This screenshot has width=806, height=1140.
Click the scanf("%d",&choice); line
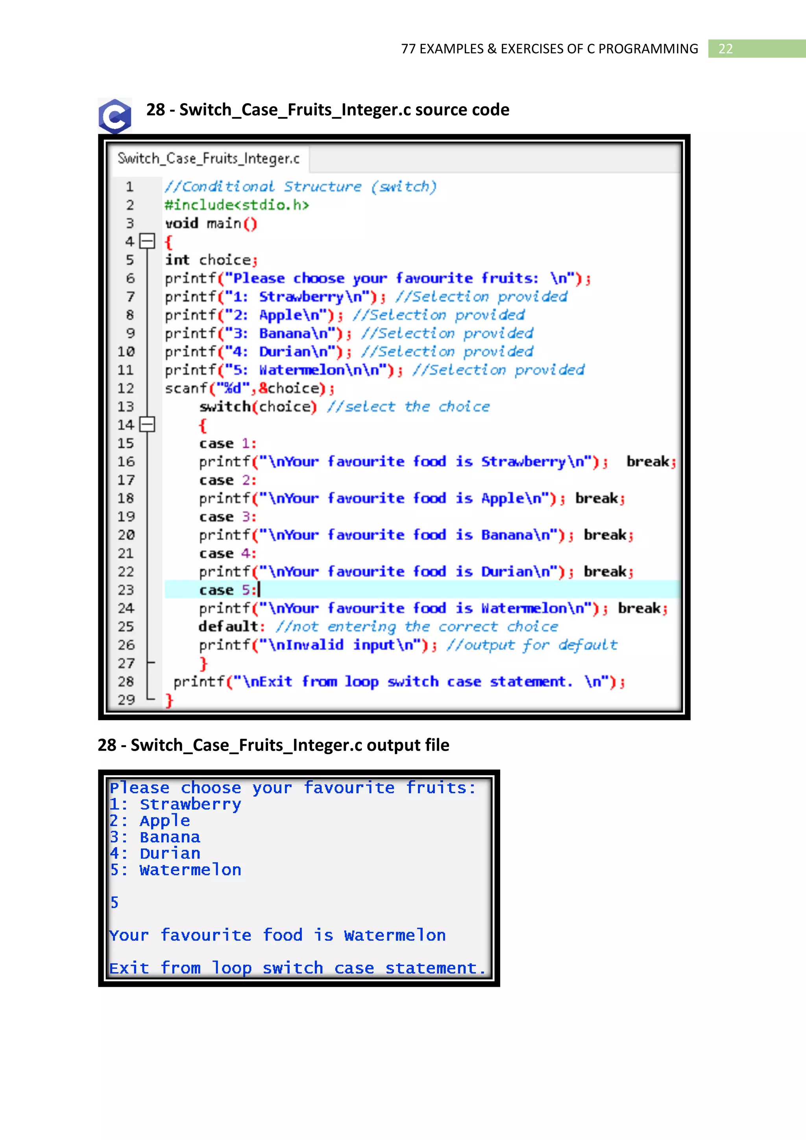pyautogui.click(x=250, y=388)
